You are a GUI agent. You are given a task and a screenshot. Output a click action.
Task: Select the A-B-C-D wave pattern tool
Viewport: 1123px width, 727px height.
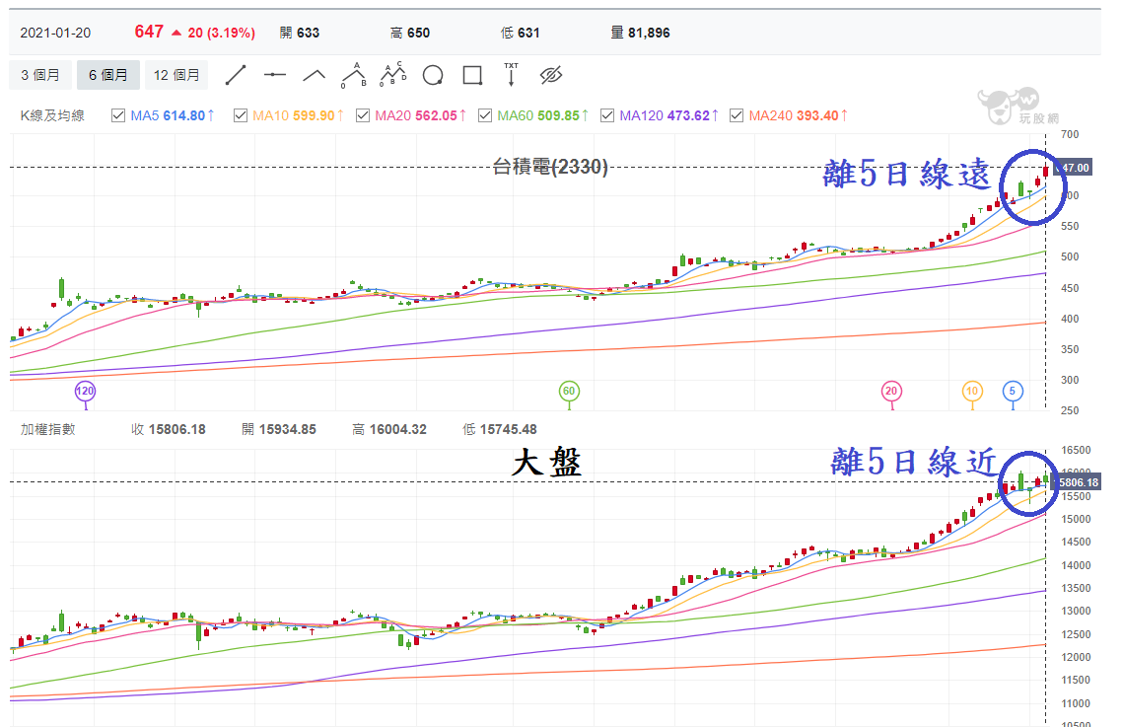[x=393, y=75]
